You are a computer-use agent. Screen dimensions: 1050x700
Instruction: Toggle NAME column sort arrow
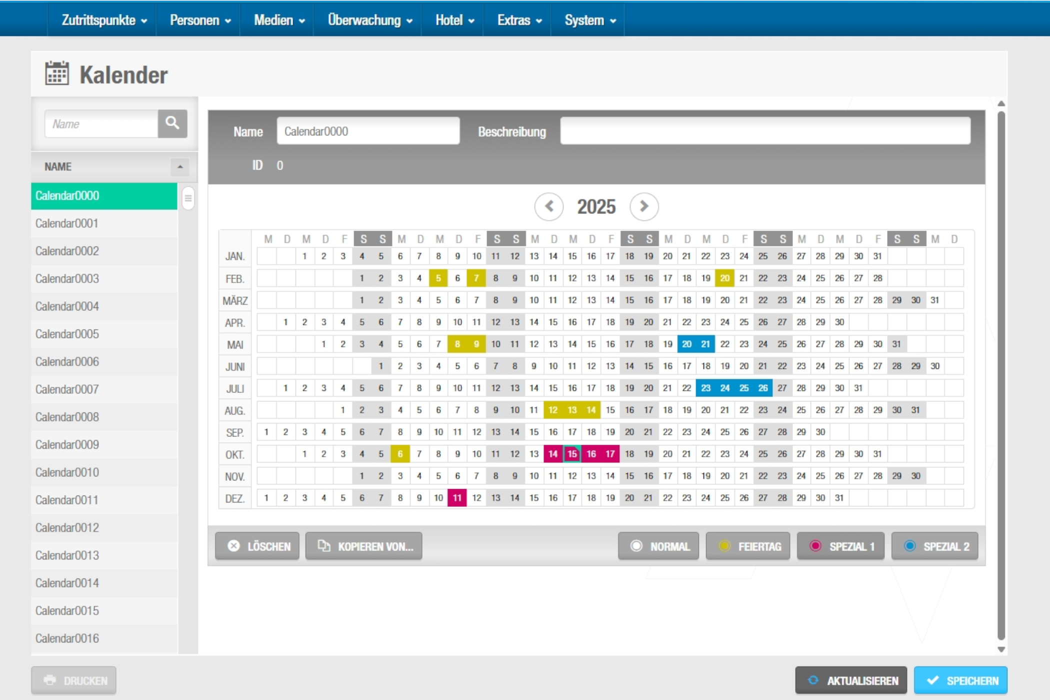(x=180, y=166)
